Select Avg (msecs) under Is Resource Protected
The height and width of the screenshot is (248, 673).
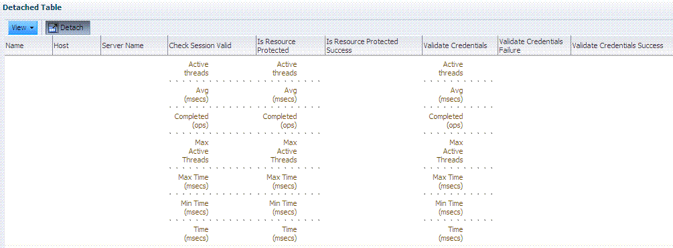point(285,95)
